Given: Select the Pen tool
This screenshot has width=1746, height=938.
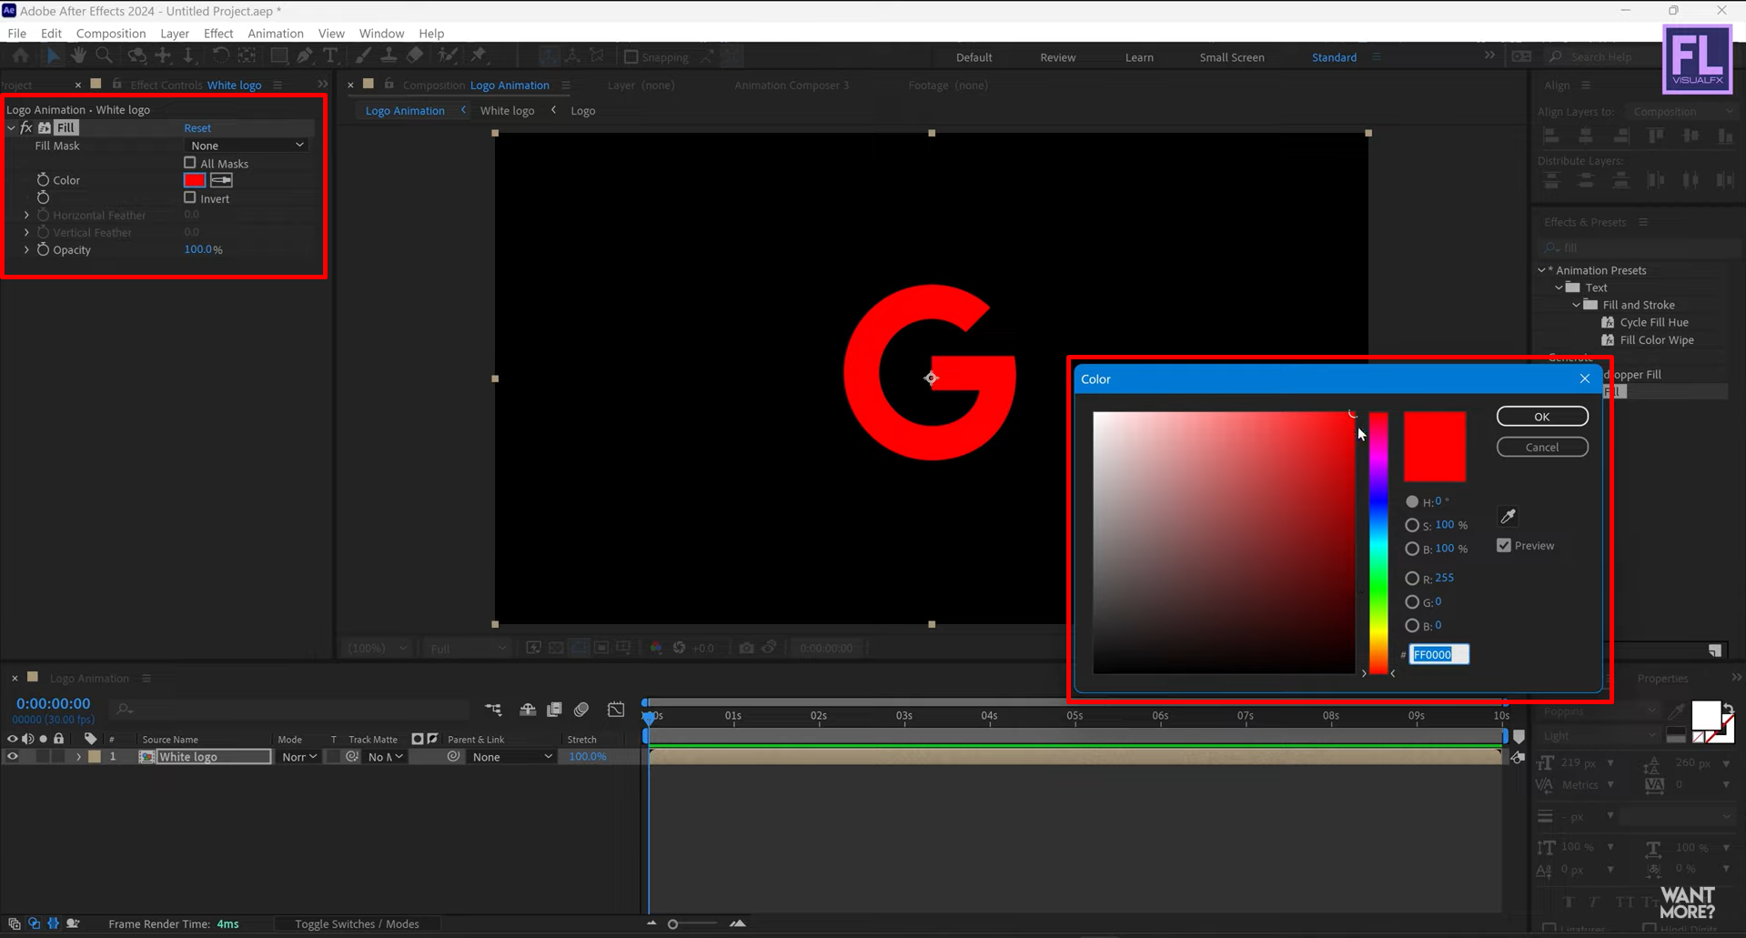Looking at the screenshot, I should pyautogui.click(x=305, y=56).
